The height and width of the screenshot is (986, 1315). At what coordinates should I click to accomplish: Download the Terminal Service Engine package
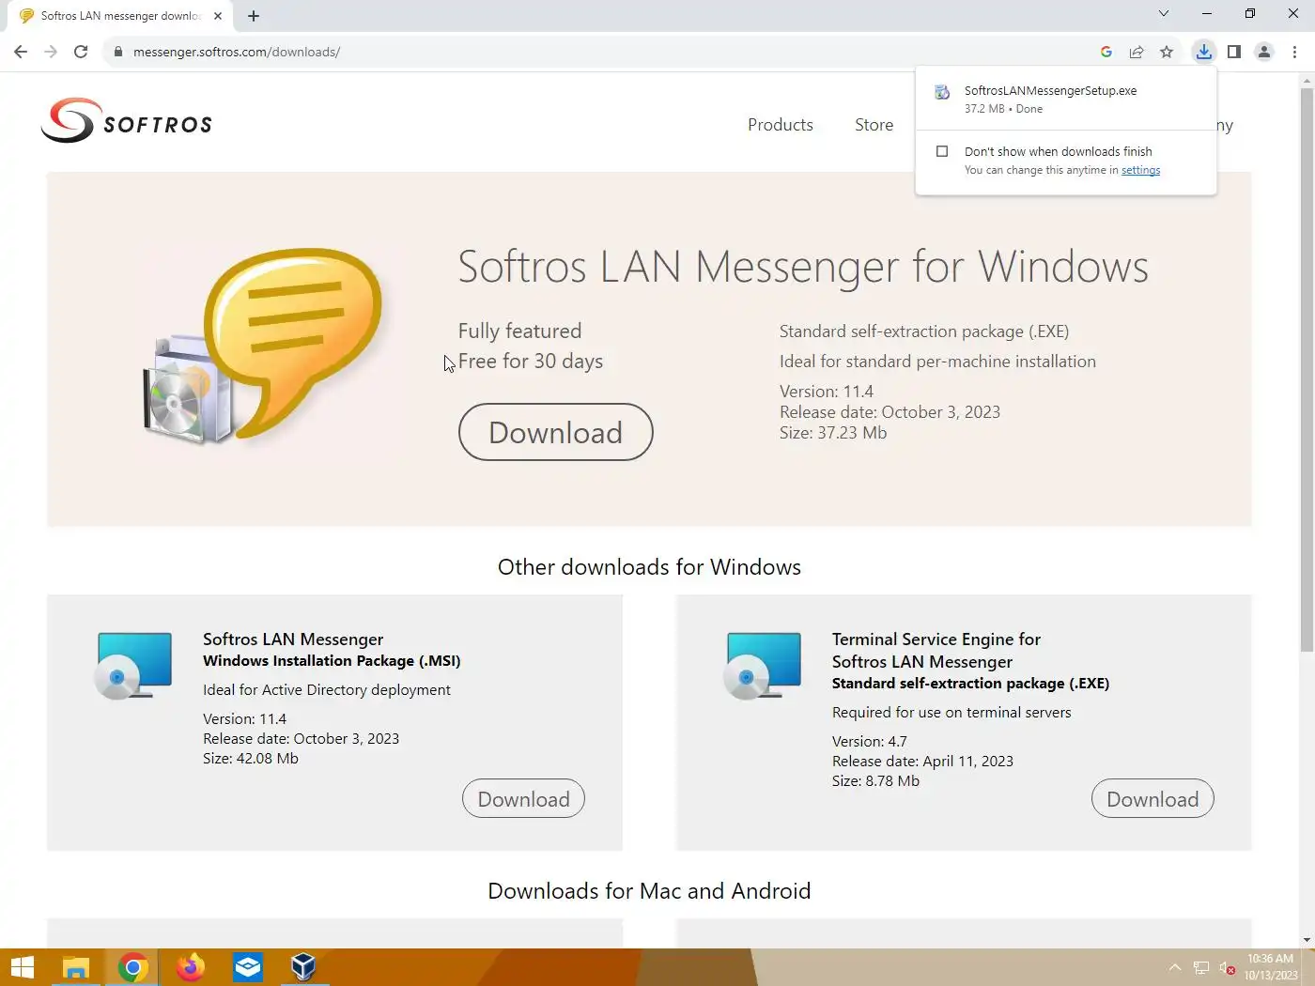1153,799
